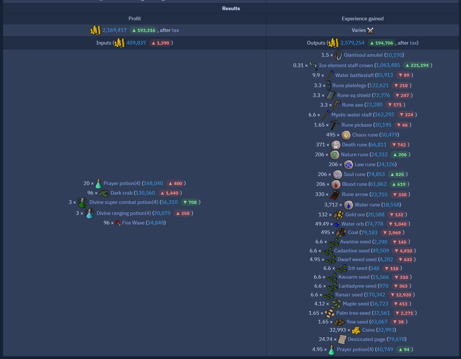Click the 193,316 profit change badge
Image resolution: width=461 pixels, height=359 pixels.
click(x=144, y=30)
